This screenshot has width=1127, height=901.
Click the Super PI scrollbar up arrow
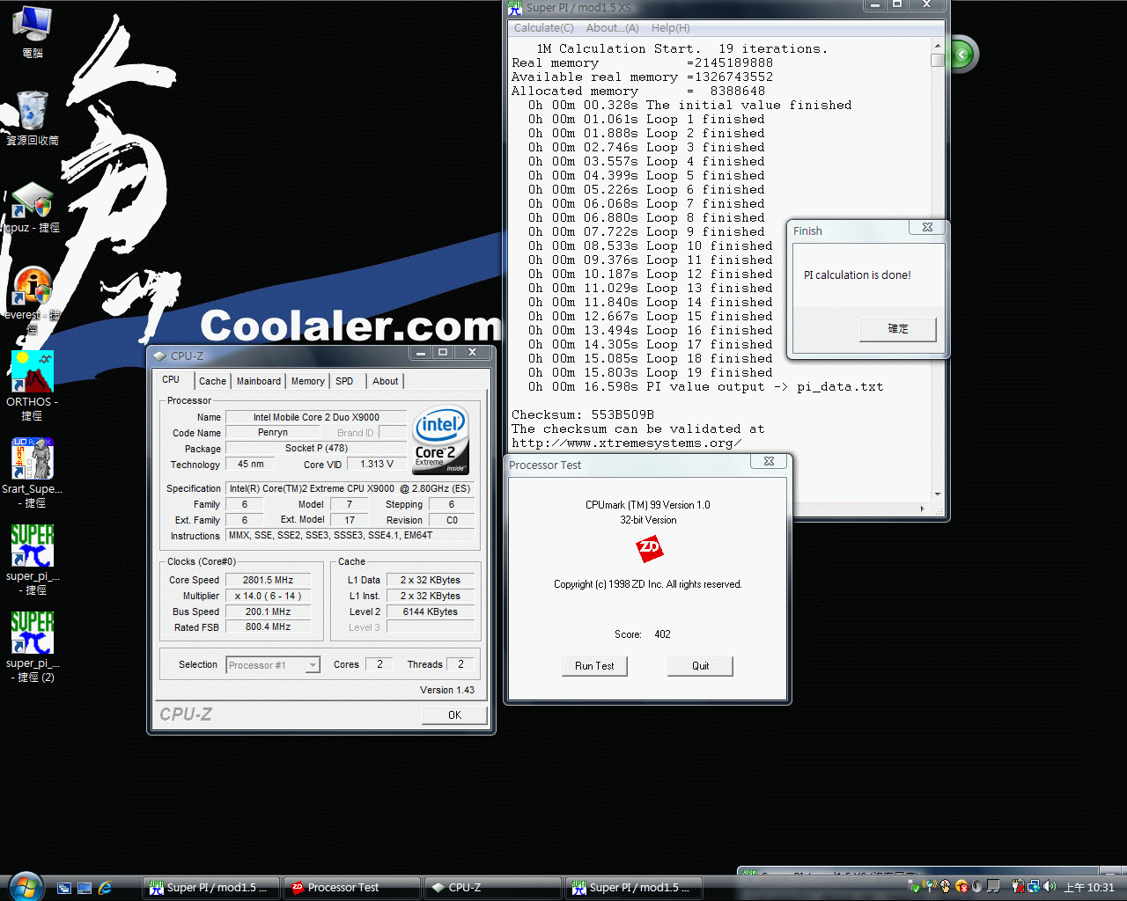(938, 46)
